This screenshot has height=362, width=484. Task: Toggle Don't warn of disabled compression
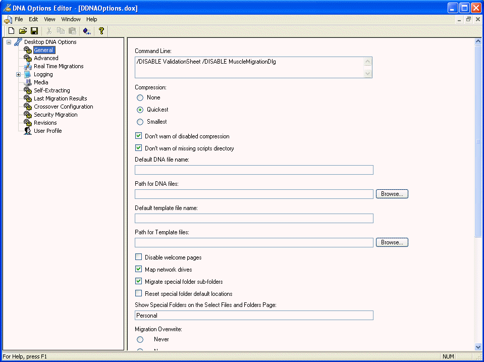click(139, 136)
